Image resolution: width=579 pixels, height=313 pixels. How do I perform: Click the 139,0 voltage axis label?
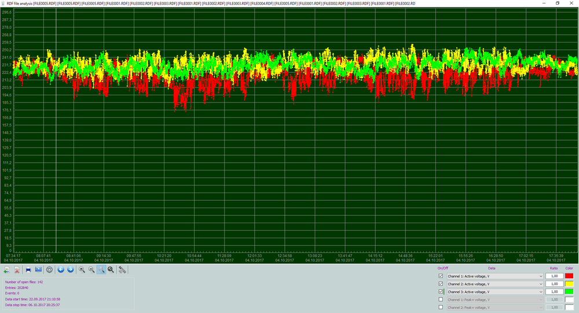tap(6, 140)
